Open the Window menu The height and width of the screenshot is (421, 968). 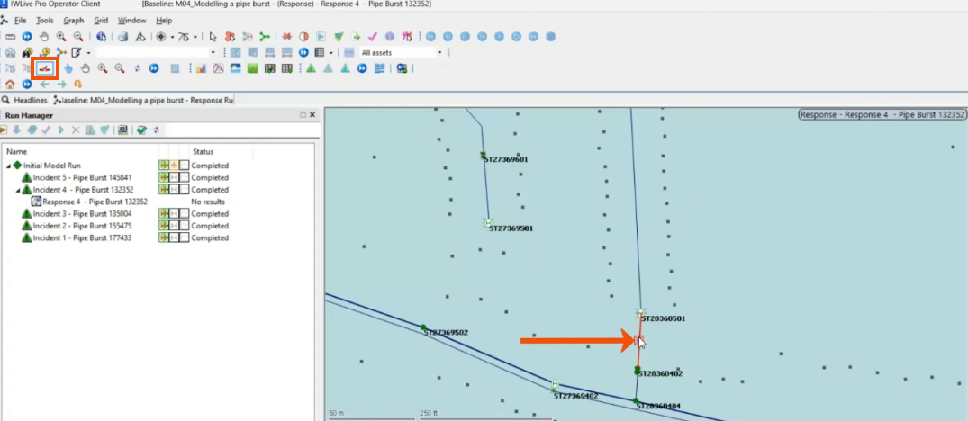pos(132,21)
